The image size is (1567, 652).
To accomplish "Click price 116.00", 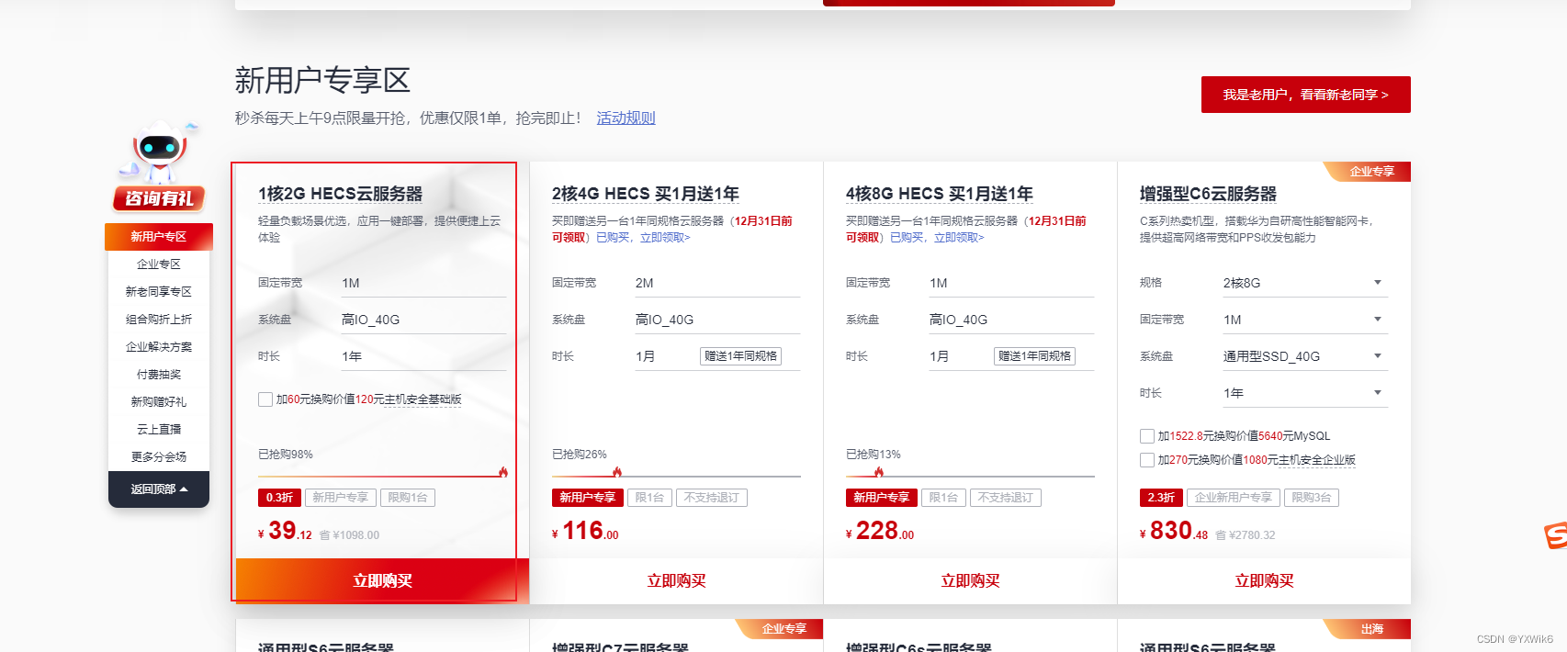I will [x=586, y=532].
